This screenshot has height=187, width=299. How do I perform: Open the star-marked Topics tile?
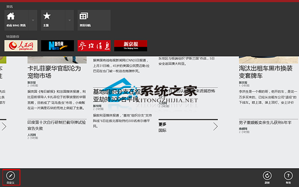[53, 20]
